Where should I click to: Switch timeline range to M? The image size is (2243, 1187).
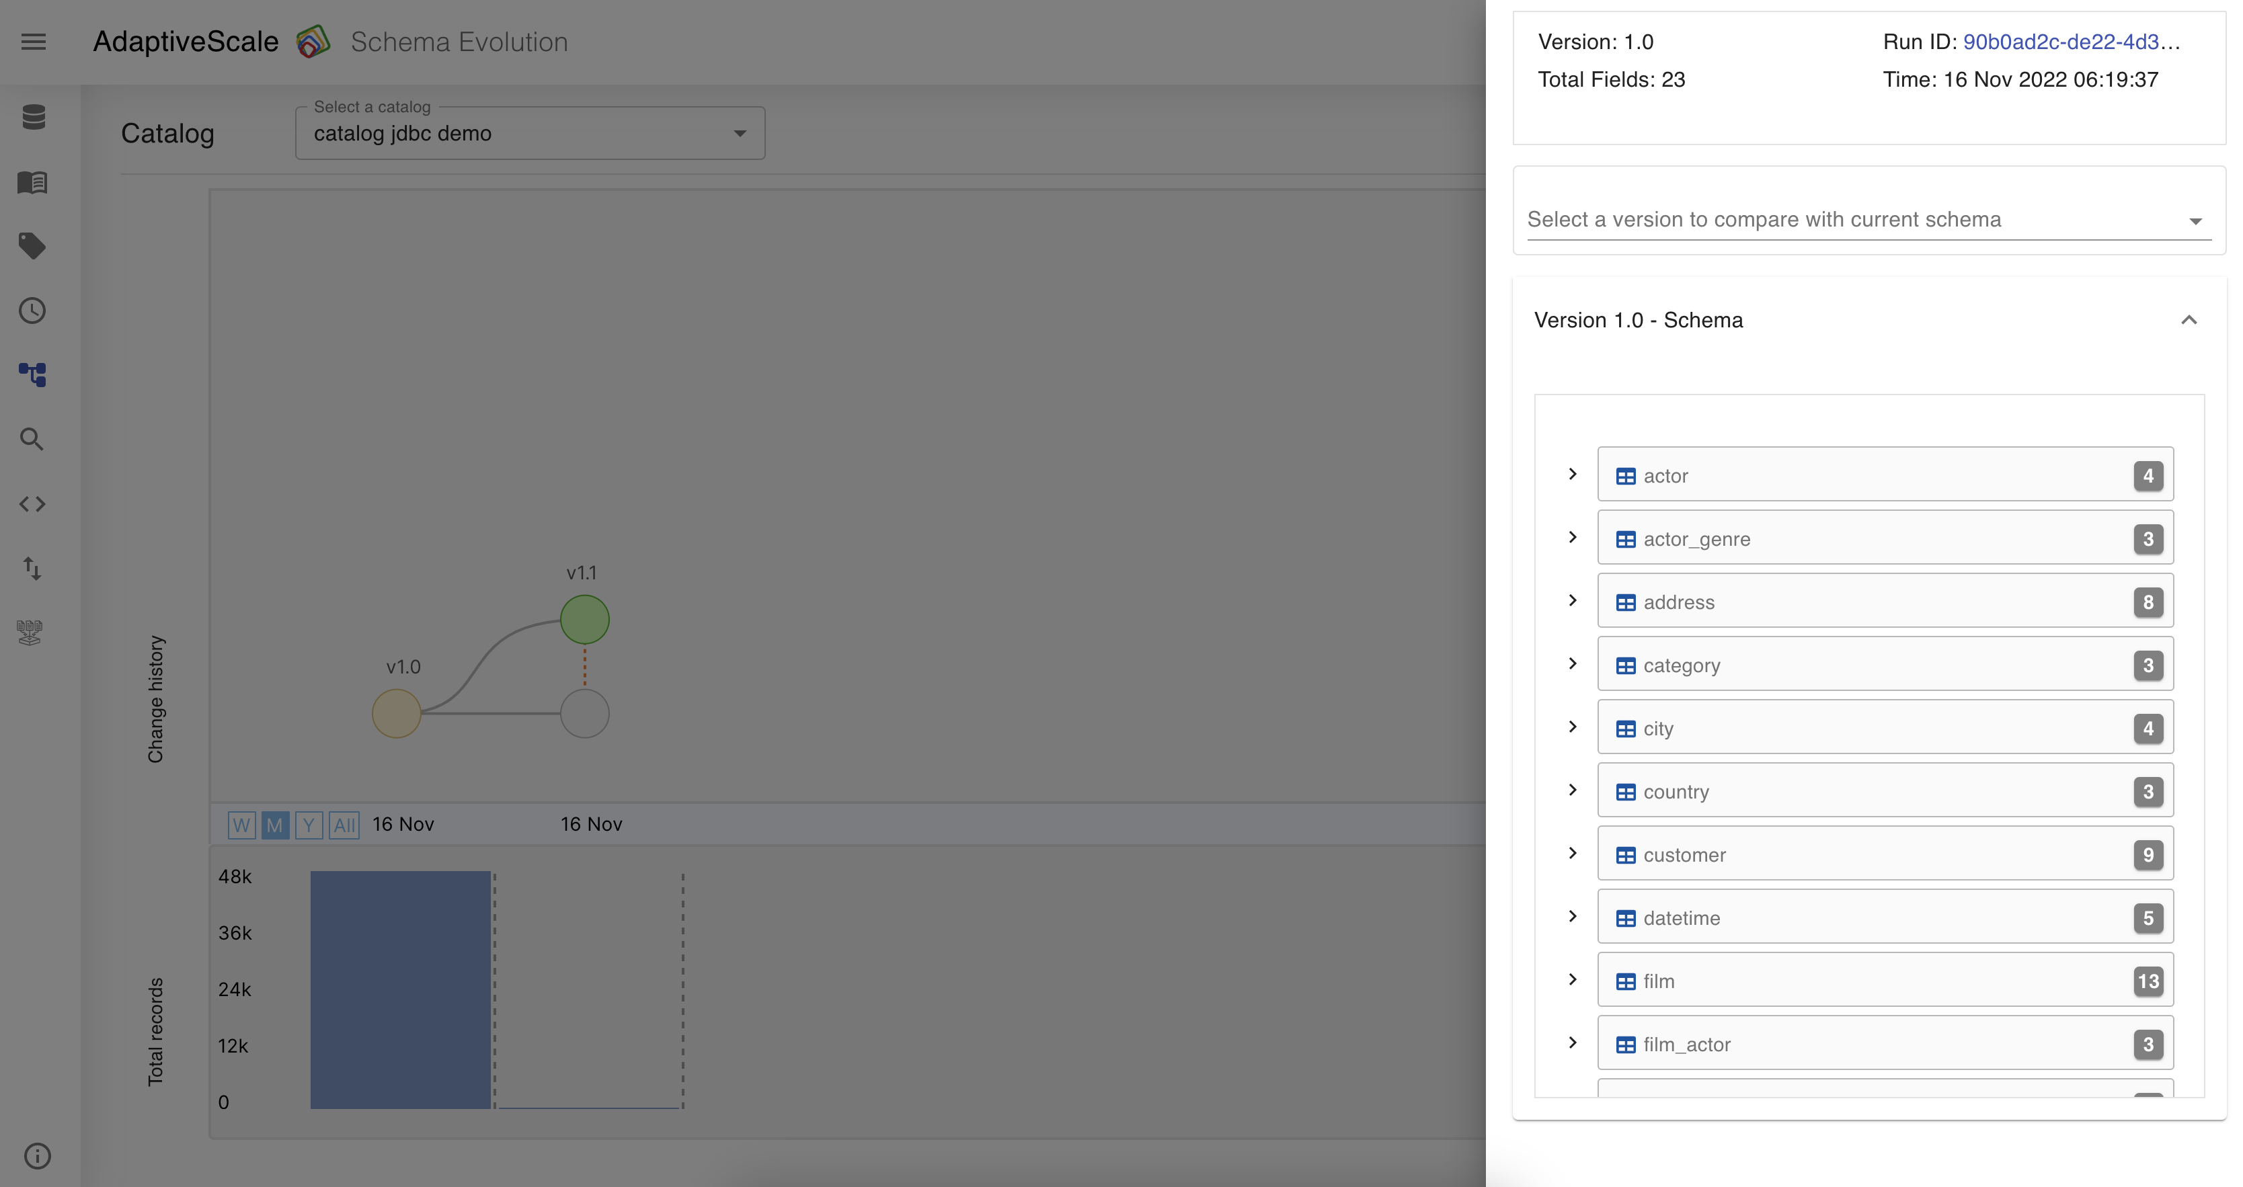click(x=275, y=825)
